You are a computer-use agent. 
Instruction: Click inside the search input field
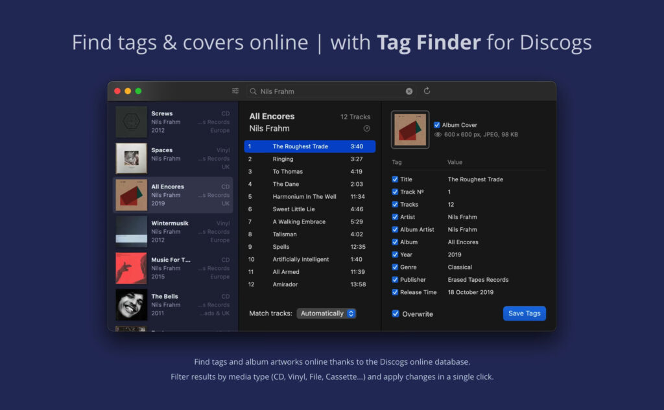pos(311,91)
